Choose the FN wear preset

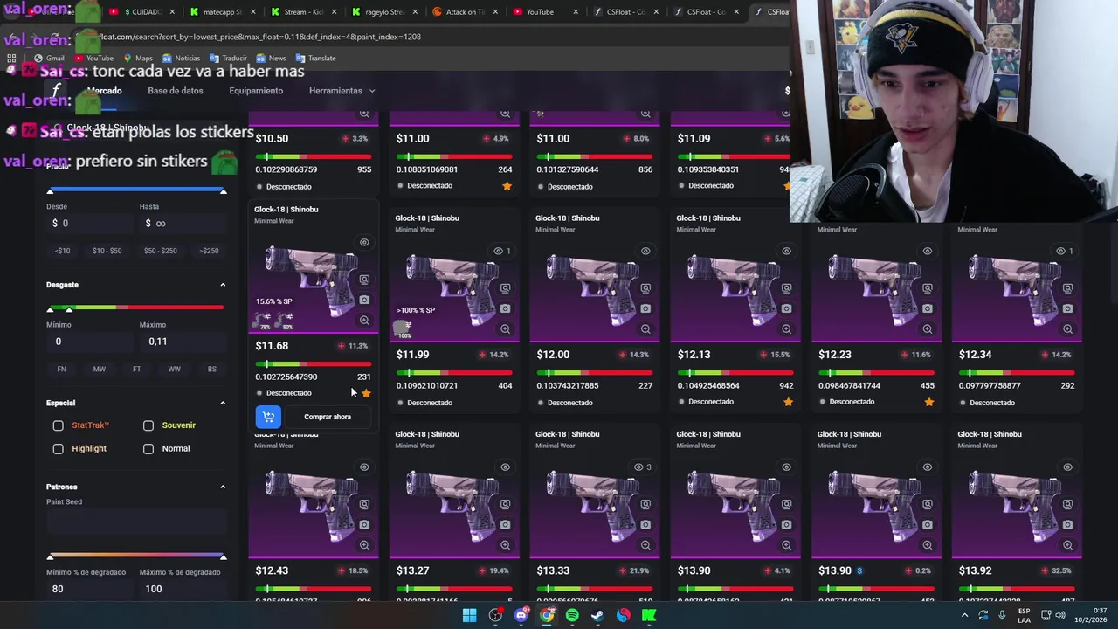pos(61,370)
